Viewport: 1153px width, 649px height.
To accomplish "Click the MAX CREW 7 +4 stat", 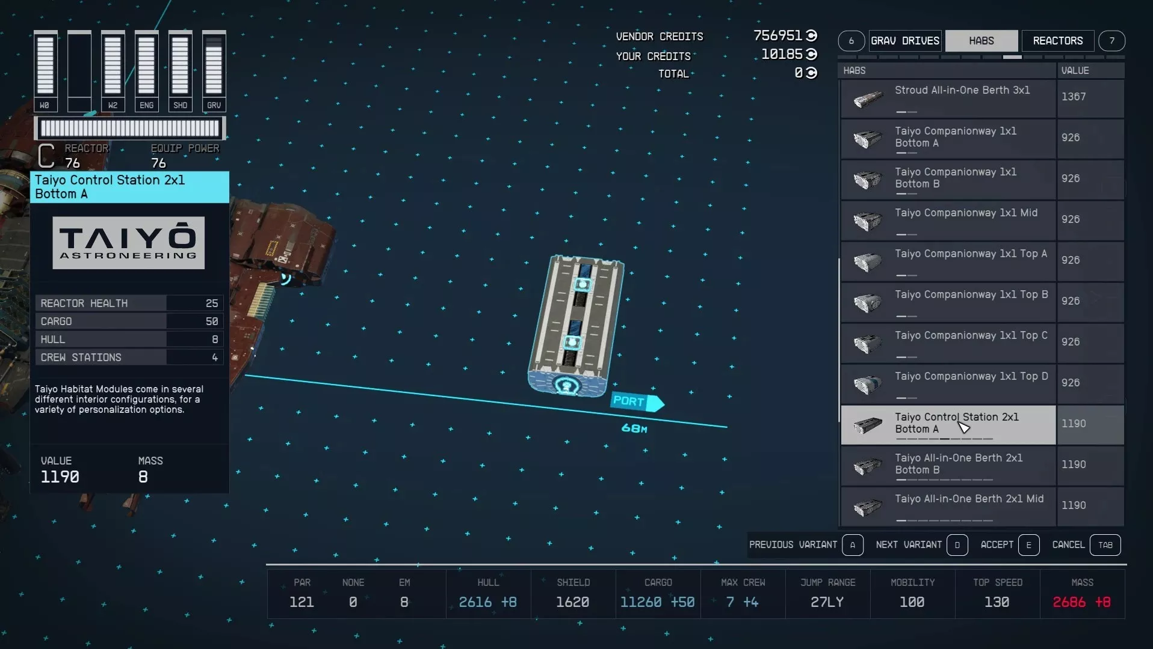I will point(743,593).
